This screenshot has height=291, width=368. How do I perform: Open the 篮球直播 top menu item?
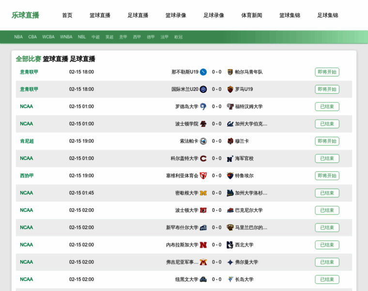coord(100,16)
